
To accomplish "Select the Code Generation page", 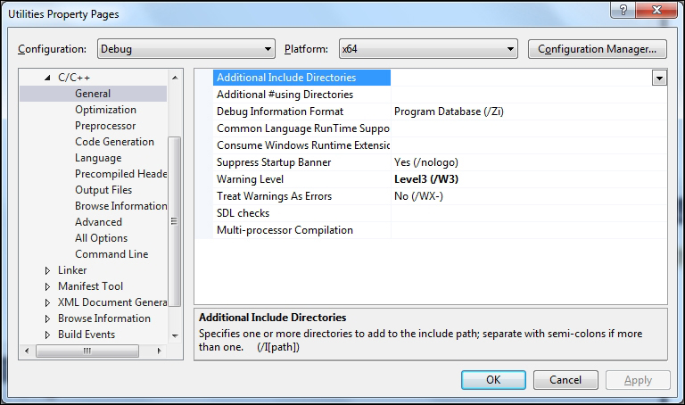I will coord(114,142).
